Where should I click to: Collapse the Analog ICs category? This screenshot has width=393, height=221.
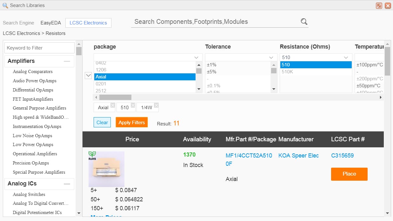tap(67, 184)
